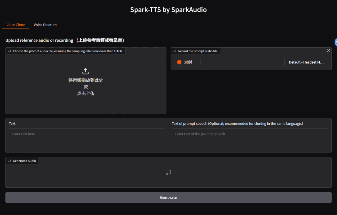
Task: Click the Choose the prompt audio file label
Action: tap(68, 51)
